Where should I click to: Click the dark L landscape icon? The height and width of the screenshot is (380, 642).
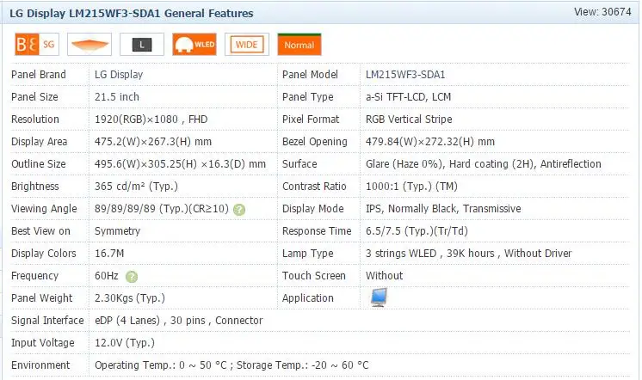(142, 44)
